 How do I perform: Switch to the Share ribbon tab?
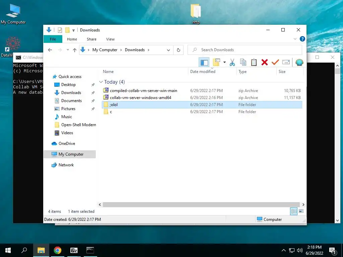pos(91,39)
